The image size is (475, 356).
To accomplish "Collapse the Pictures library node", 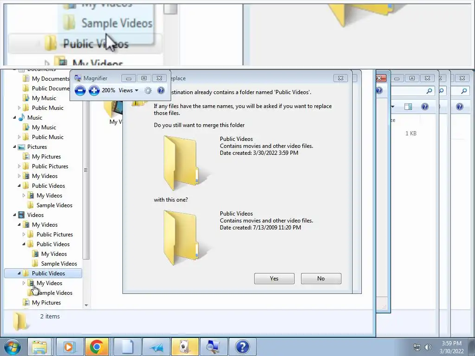I will pyautogui.click(x=14, y=147).
